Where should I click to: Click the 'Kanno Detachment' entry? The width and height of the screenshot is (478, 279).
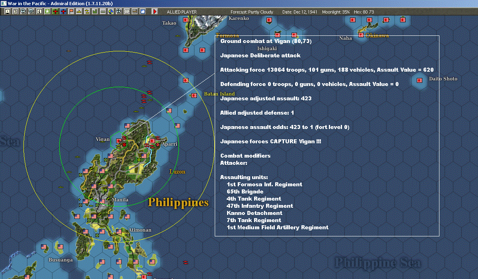coord(255,213)
